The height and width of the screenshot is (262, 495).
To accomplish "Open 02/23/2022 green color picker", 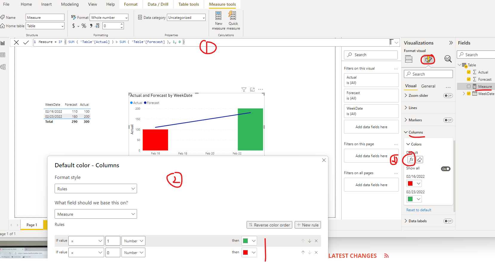I will point(414,199).
